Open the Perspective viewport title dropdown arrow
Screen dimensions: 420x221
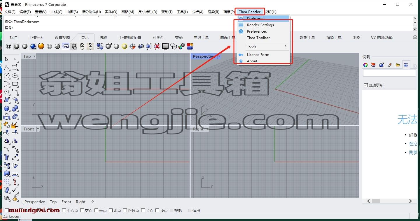coord(219,56)
